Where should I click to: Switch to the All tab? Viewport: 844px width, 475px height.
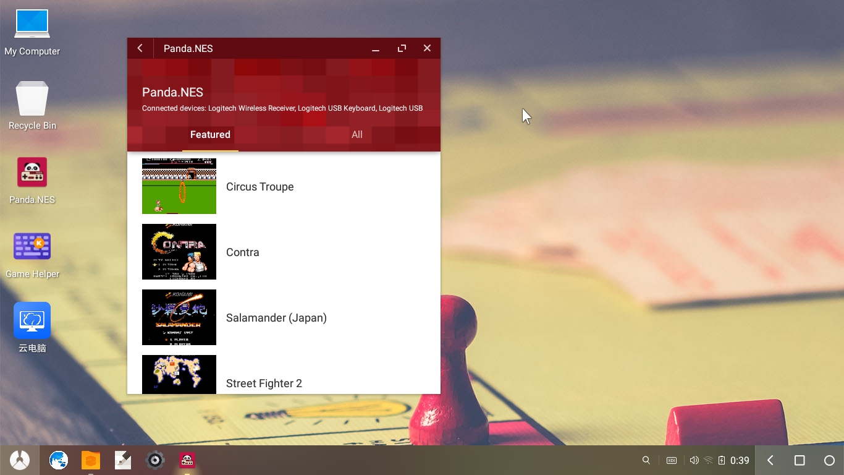click(357, 135)
